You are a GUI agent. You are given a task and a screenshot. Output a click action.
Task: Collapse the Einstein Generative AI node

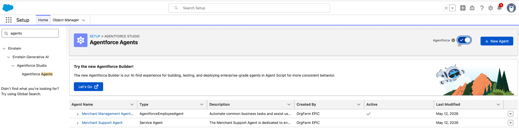click(8, 57)
